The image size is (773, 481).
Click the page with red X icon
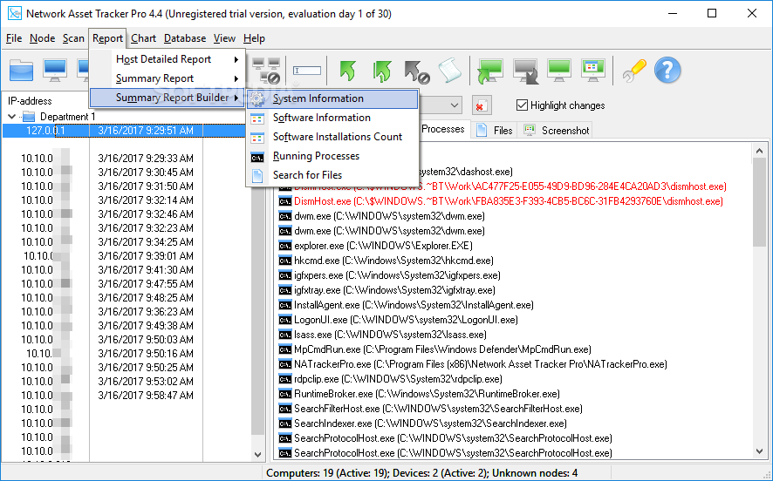tap(481, 105)
